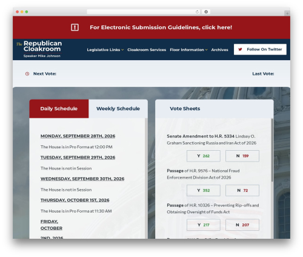Click the Last Vote label
This screenshot has height=257, width=303.
point(263,74)
